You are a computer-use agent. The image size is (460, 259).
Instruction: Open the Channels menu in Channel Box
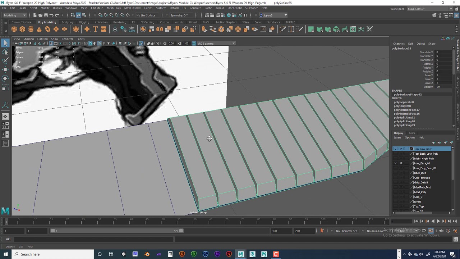[x=399, y=44]
